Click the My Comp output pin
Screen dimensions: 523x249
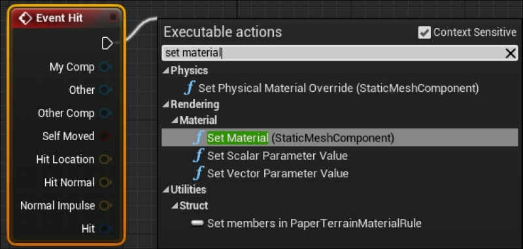click(105, 67)
